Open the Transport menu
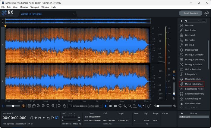 35,7
